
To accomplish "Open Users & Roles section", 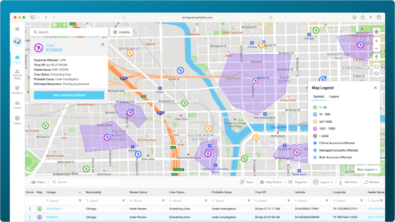I will [x=17, y=74].
